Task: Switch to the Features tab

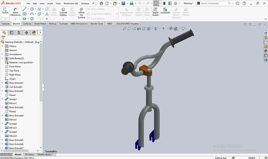Action: tap(6, 24)
